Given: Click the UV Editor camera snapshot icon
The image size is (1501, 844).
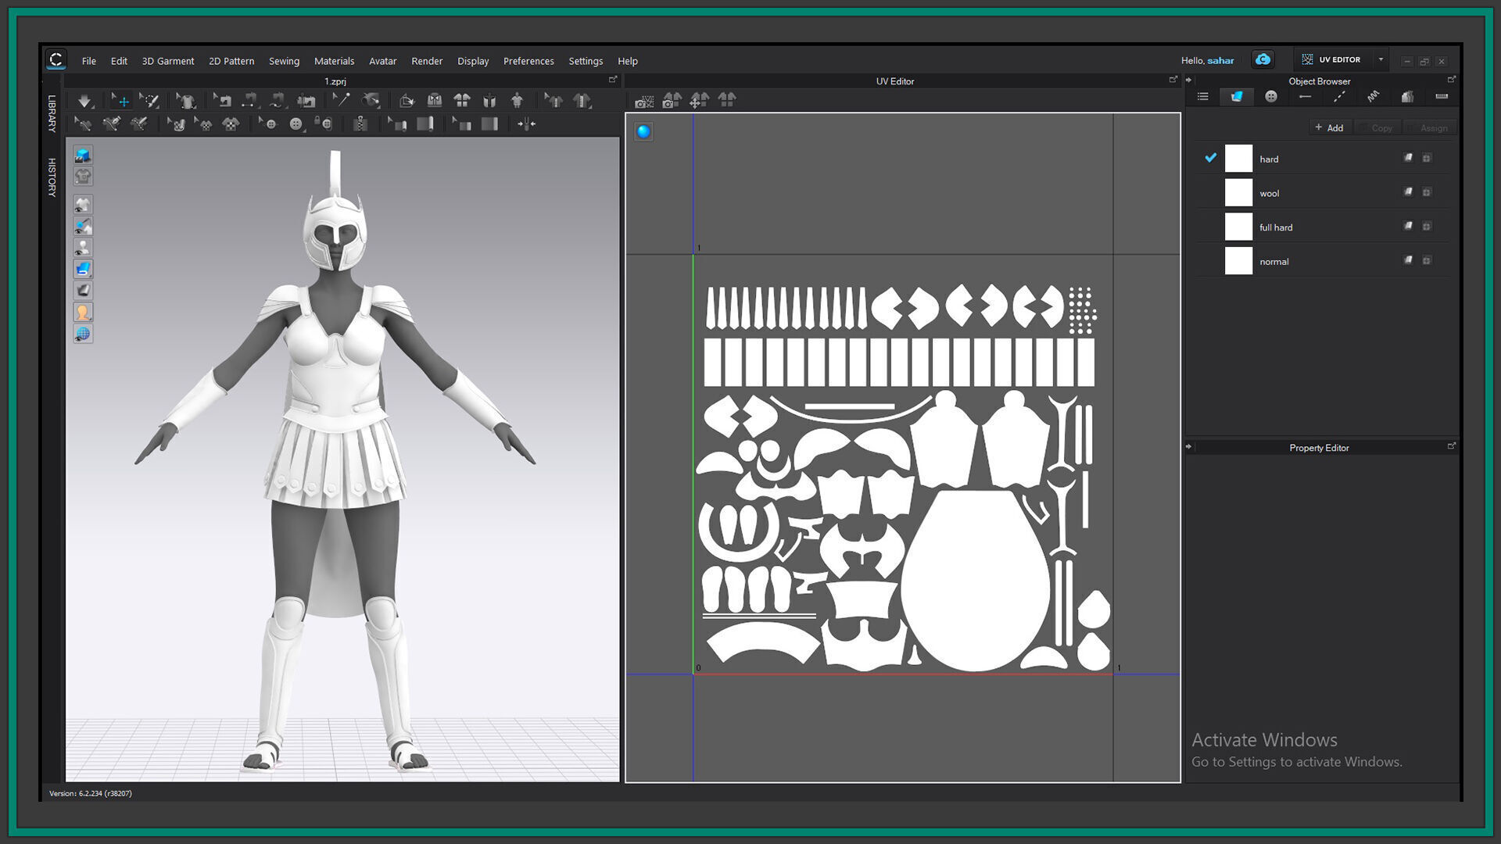Looking at the screenshot, I should [x=644, y=101].
